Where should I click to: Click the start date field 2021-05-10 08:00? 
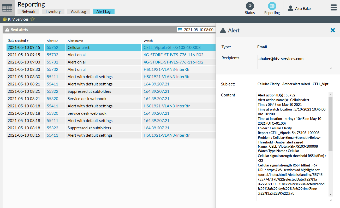[198, 30]
